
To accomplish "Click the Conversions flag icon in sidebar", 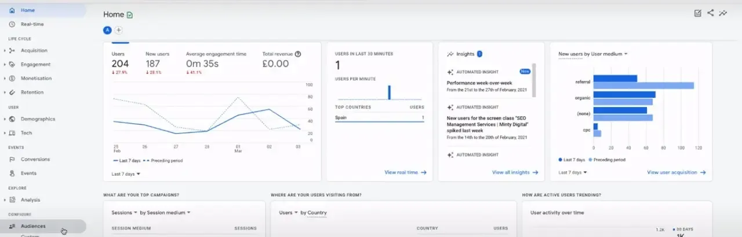I will coord(12,160).
